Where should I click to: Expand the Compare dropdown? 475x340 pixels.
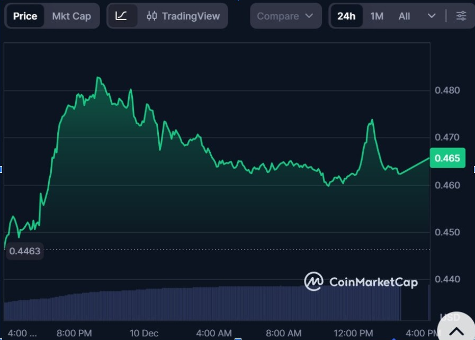pos(285,16)
